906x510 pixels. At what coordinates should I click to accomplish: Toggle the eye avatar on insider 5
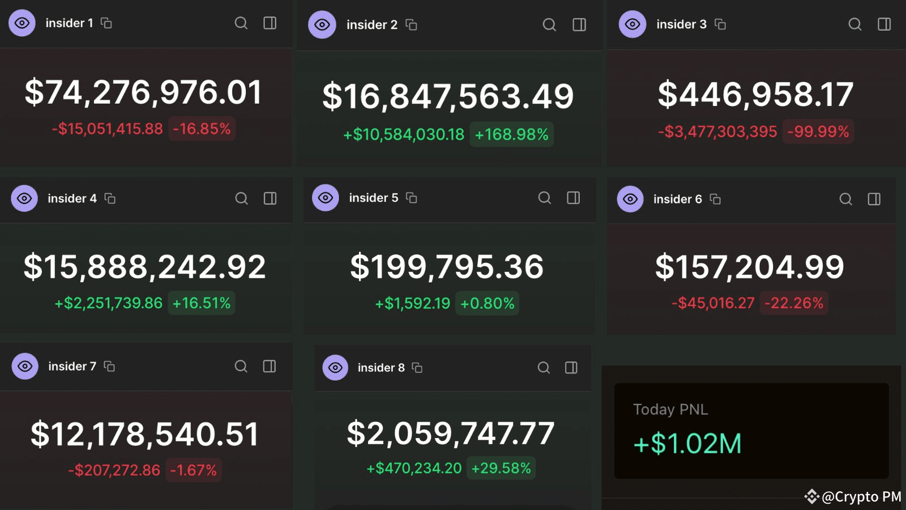click(324, 198)
